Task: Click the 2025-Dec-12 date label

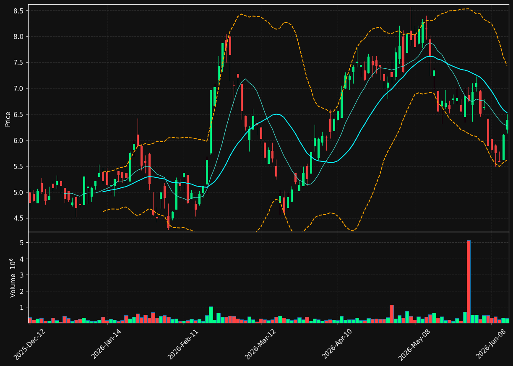Action: coord(30,345)
